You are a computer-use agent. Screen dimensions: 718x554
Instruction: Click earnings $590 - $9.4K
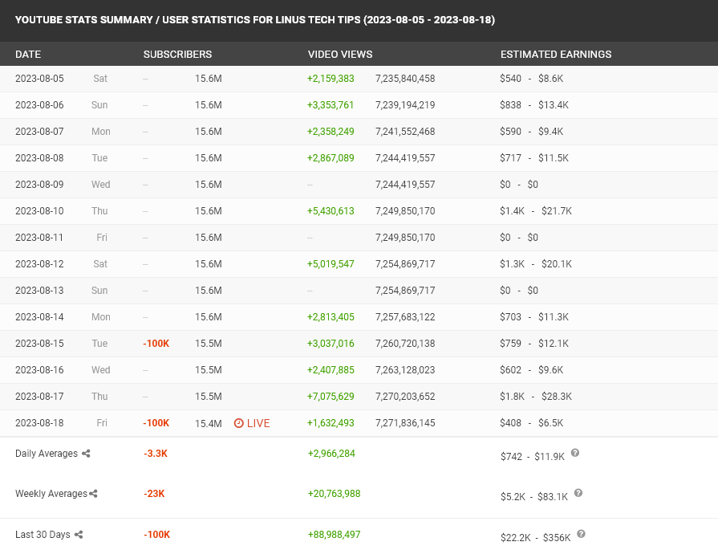point(532,132)
